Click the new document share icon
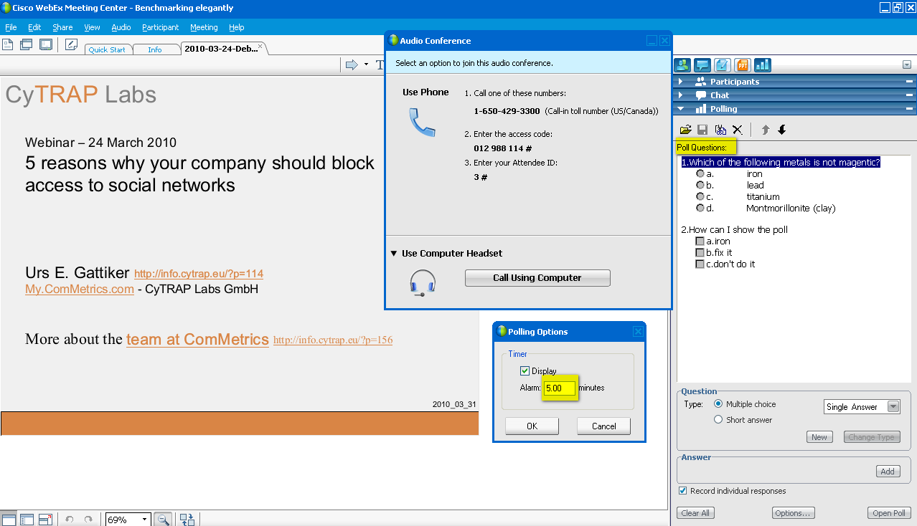 point(8,44)
